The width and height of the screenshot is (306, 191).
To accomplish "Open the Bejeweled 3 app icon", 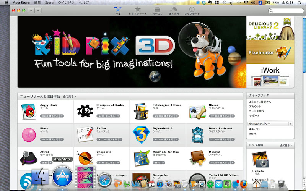I will click(141, 135).
